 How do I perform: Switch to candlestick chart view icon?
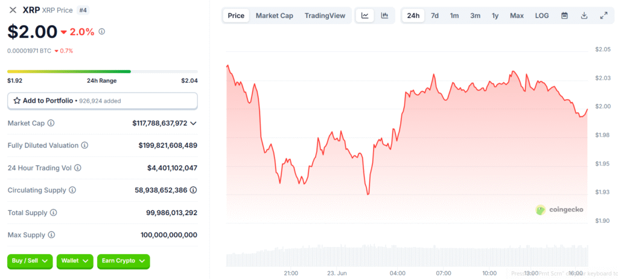click(x=384, y=16)
